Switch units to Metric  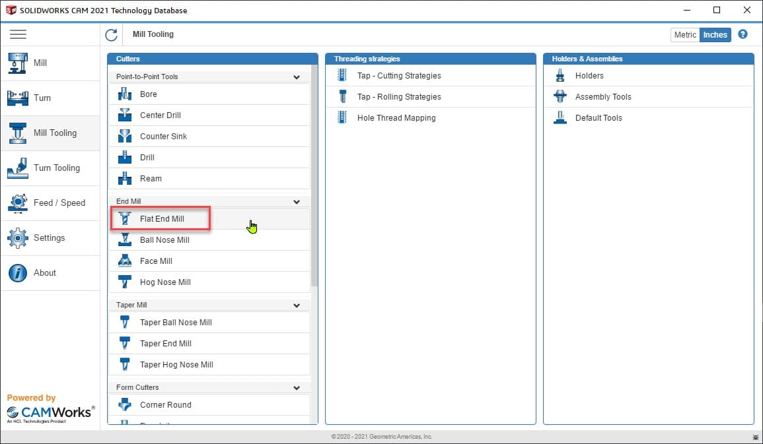(685, 35)
